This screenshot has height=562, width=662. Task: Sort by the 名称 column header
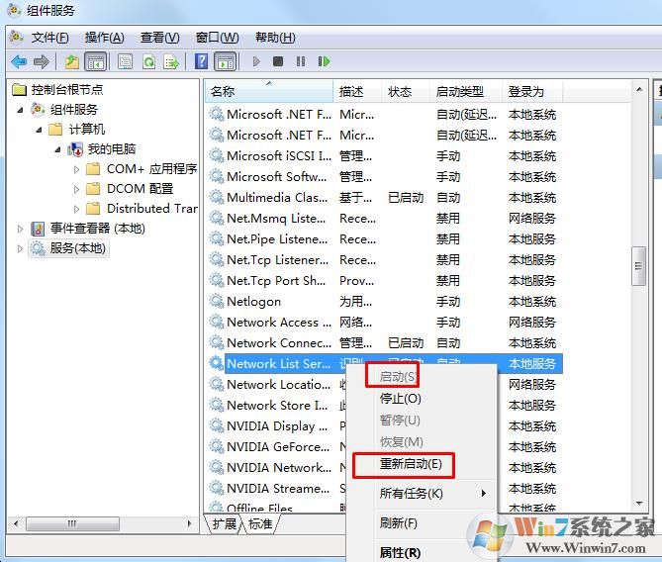tap(269, 91)
